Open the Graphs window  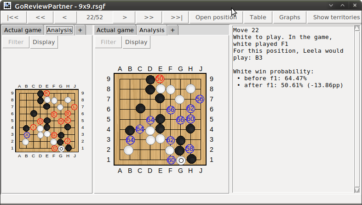point(289,17)
